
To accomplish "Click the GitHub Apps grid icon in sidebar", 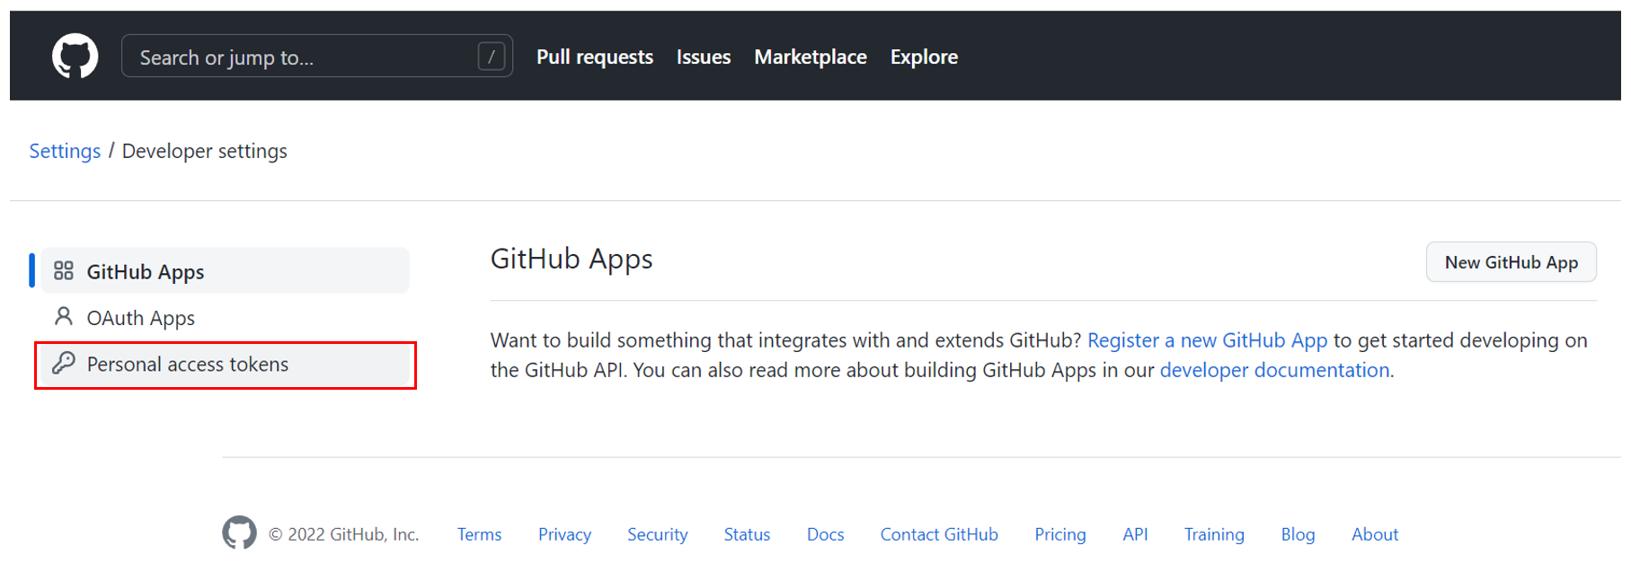I will tap(63, 270).
